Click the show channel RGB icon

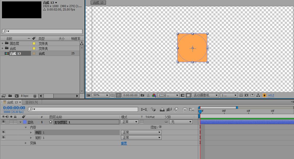[x=154, y=96]
